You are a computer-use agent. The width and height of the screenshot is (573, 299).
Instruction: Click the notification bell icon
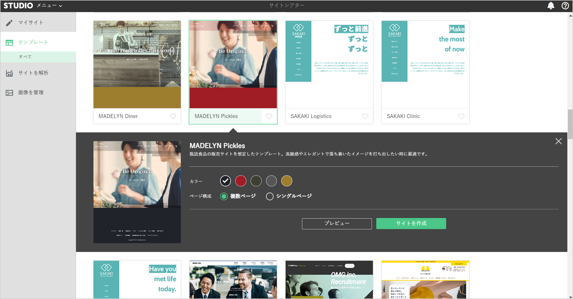[551, 6]
